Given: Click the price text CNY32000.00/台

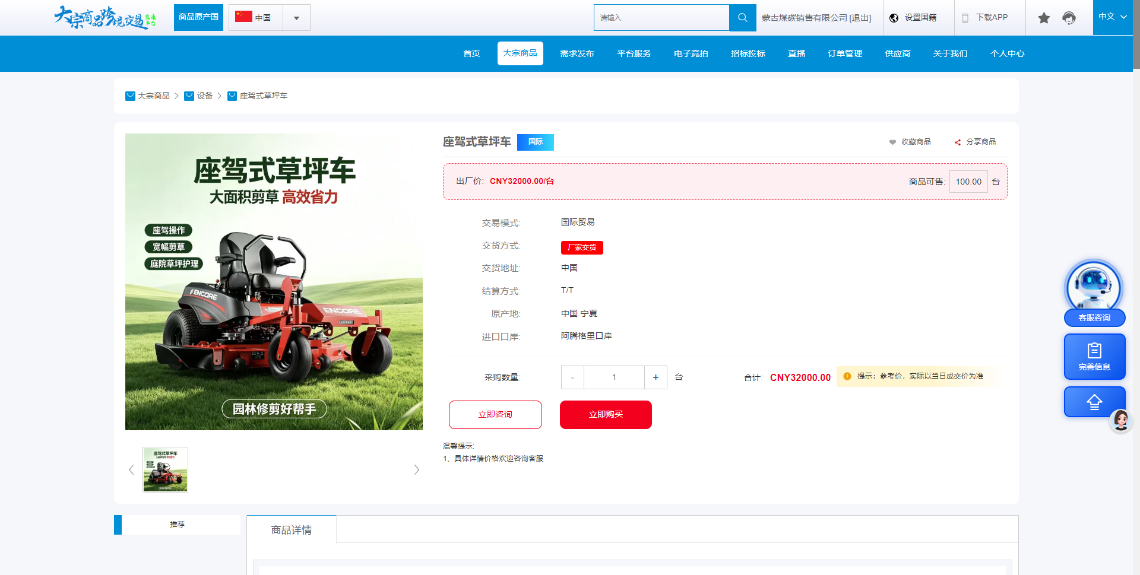Looking at the screenshot, I should pyautogui.click(x=522, y=181).
